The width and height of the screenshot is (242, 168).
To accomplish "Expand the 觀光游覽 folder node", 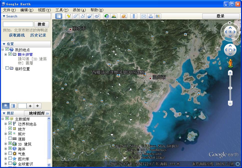I will pyautogui.click(x=5, y=54).
